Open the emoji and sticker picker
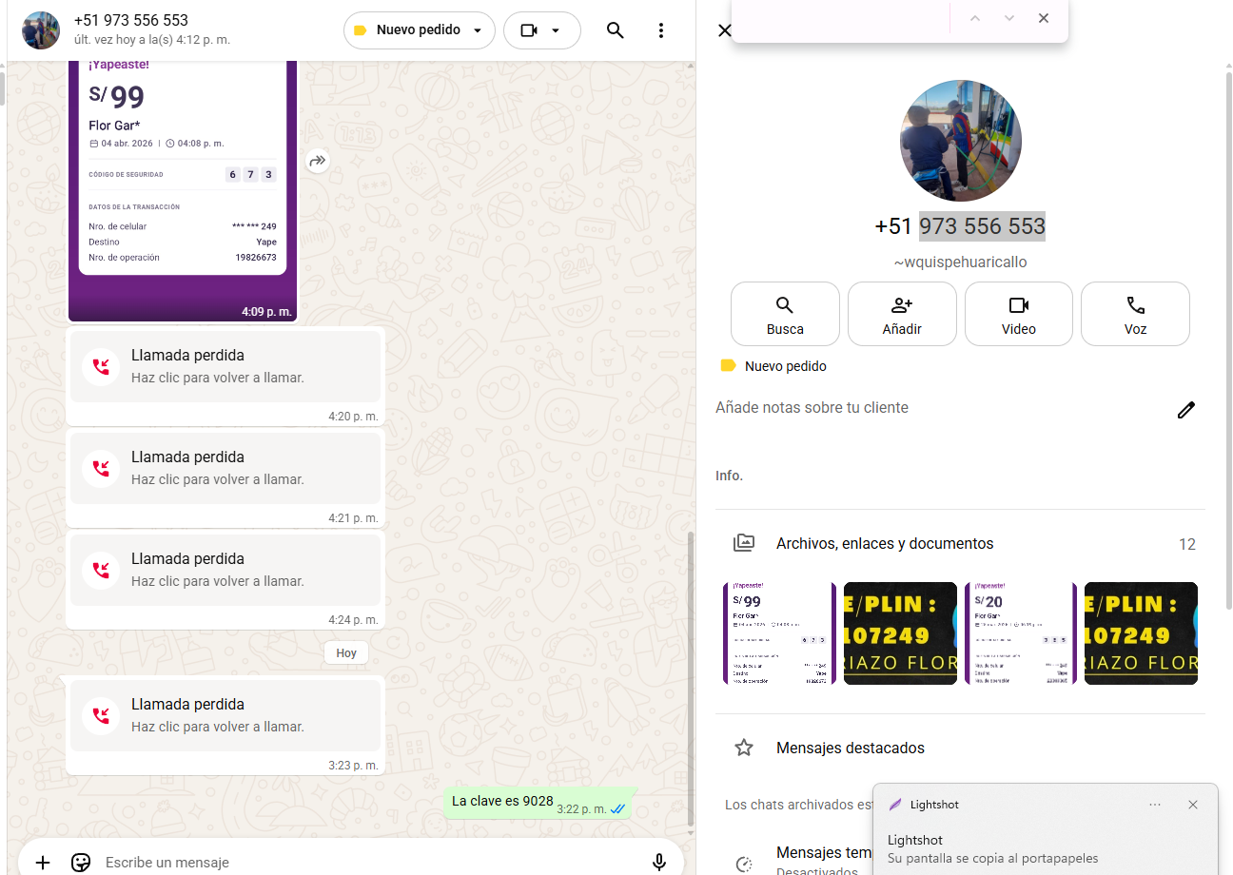The height and width of the screenshot is (875, 1233). point(81,862)
